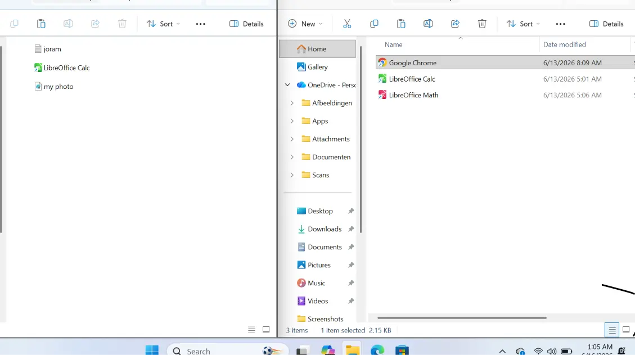
Task: Unpin Desktop using its pin icon
Action: [351, 211]
